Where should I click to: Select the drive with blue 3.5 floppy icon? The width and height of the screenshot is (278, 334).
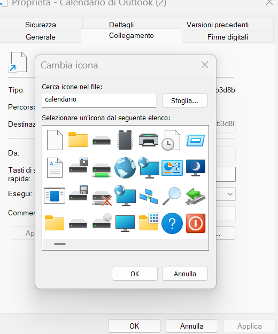click(x=79, y=193)
